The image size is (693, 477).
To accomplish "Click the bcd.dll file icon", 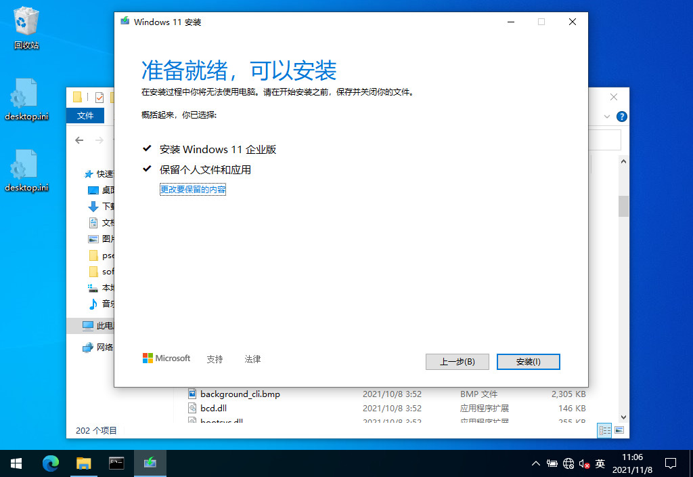I will [x=192, y=407].
